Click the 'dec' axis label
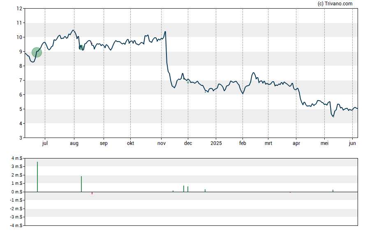The width and height of the screenshot is (365, 232). [188, 143]
